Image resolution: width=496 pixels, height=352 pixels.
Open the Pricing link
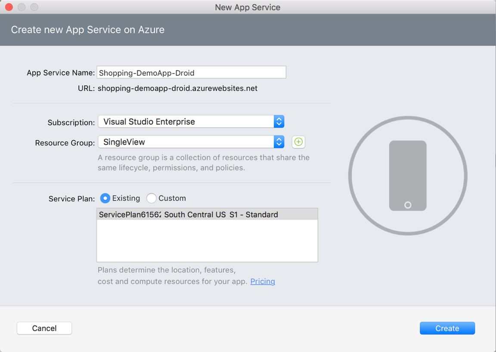263,281
